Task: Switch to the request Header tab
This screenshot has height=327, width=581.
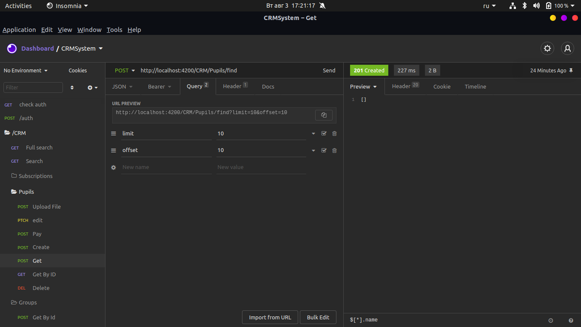Action: tap(235, 86)
